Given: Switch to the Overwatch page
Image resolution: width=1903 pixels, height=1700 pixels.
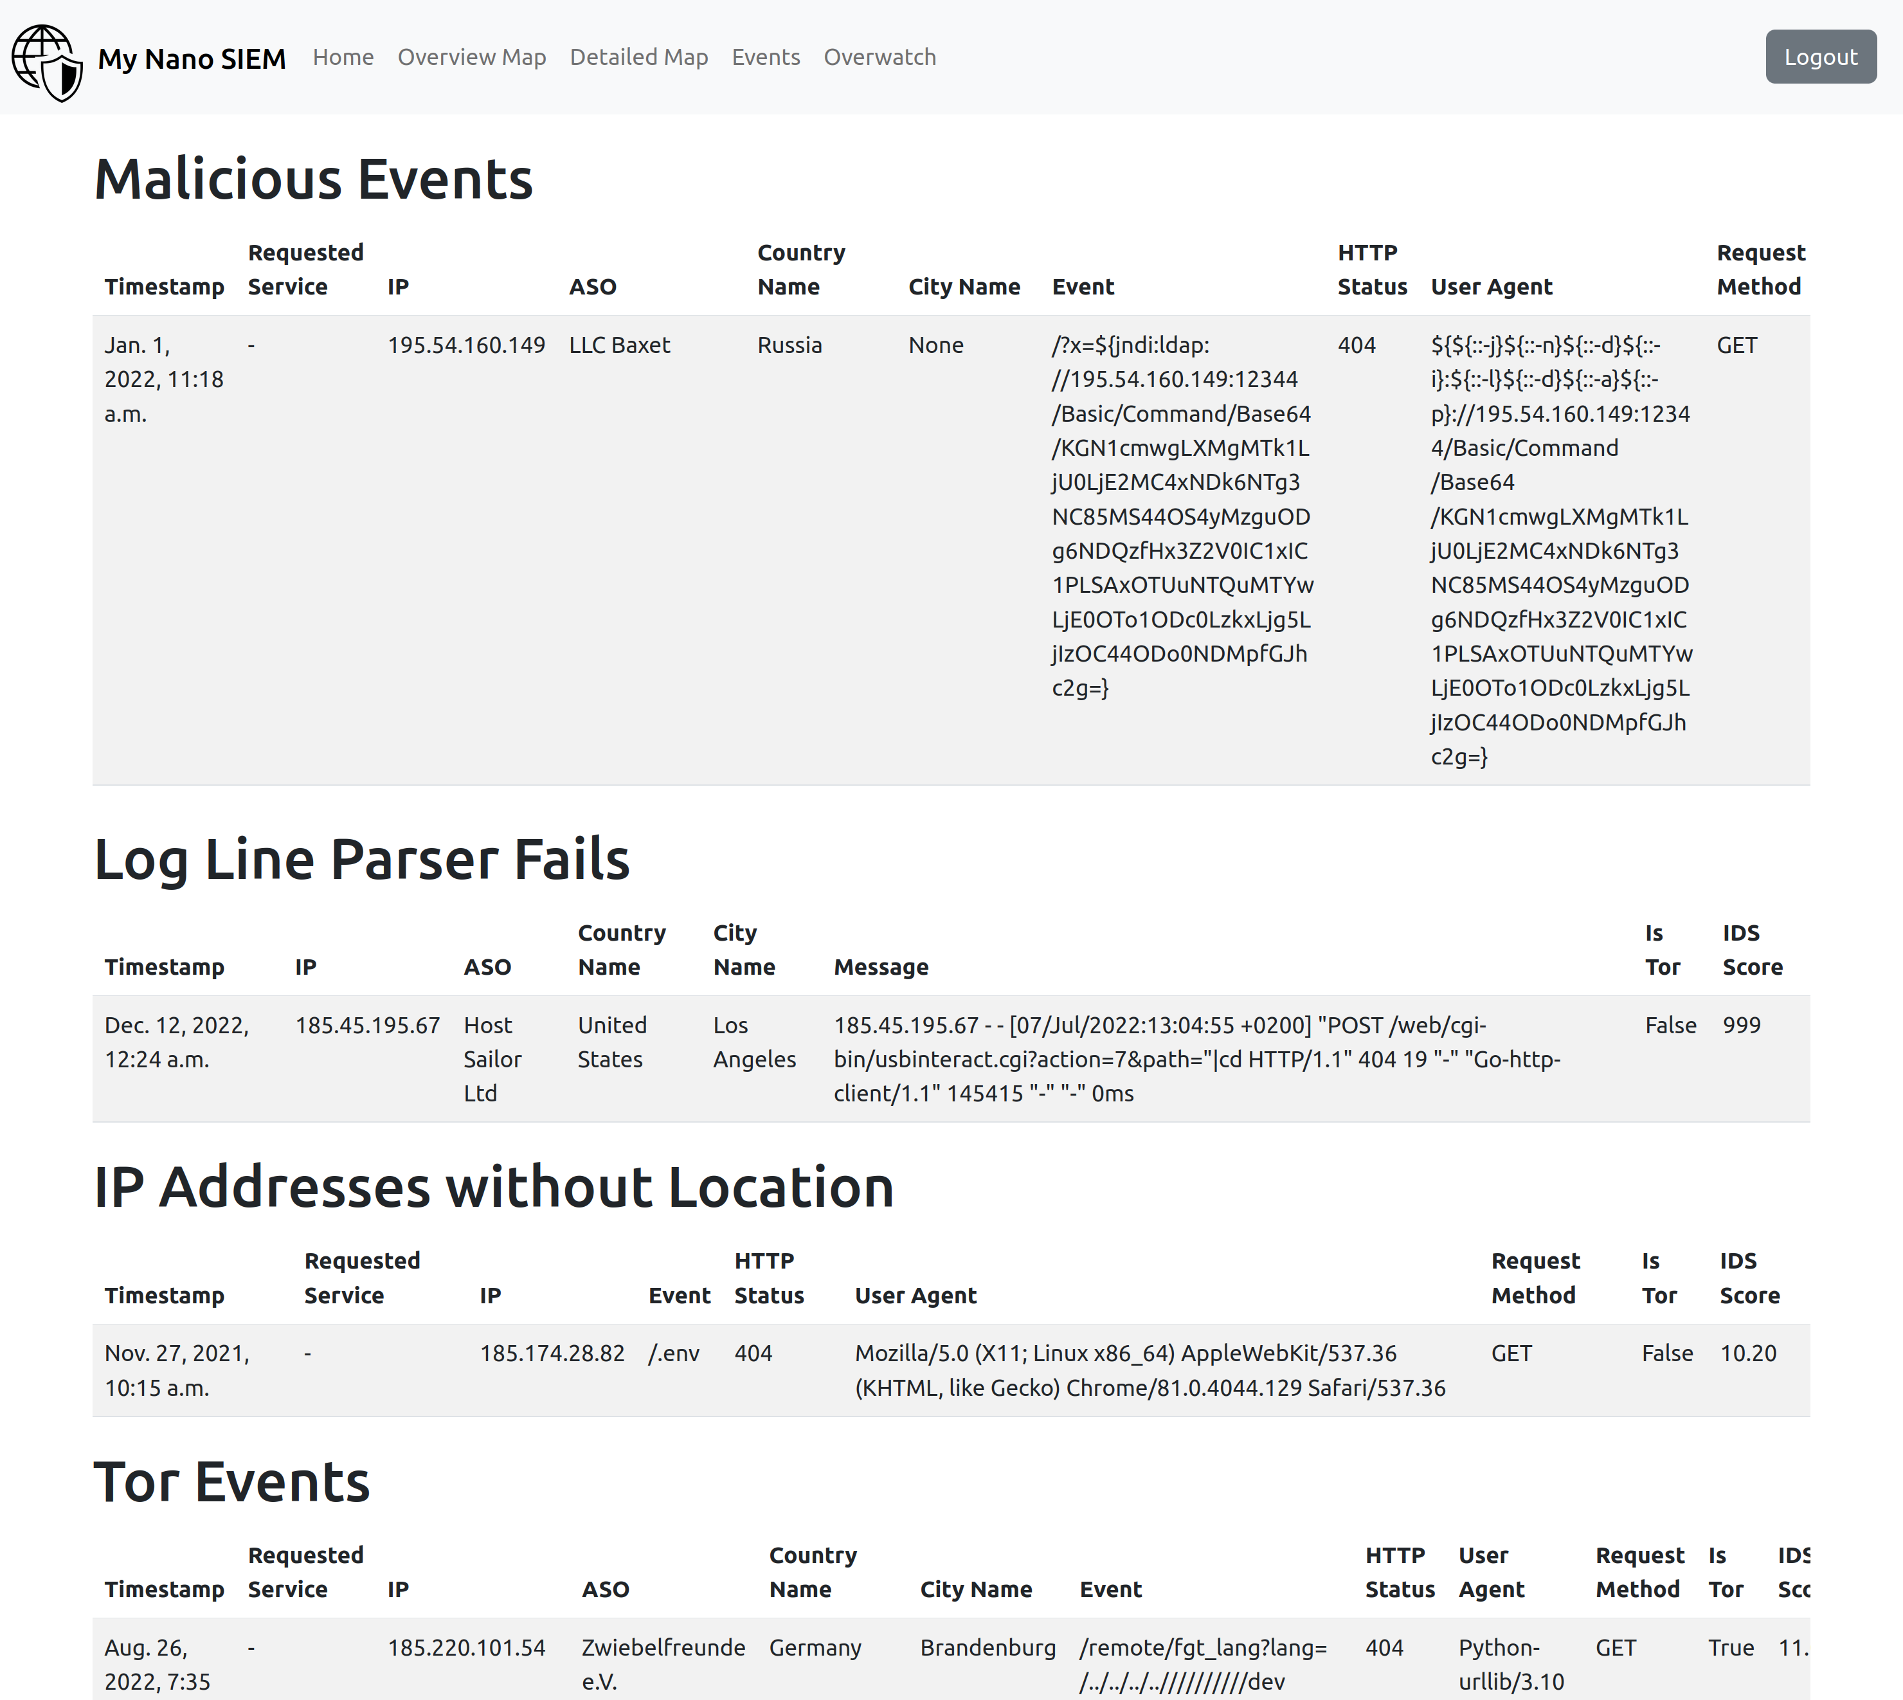Looking at the screenshot, I should (879, 57).
